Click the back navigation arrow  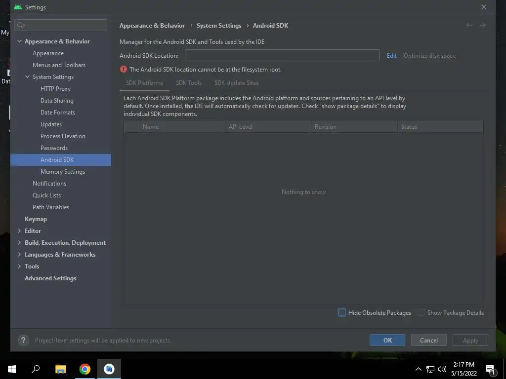[469, 25]
